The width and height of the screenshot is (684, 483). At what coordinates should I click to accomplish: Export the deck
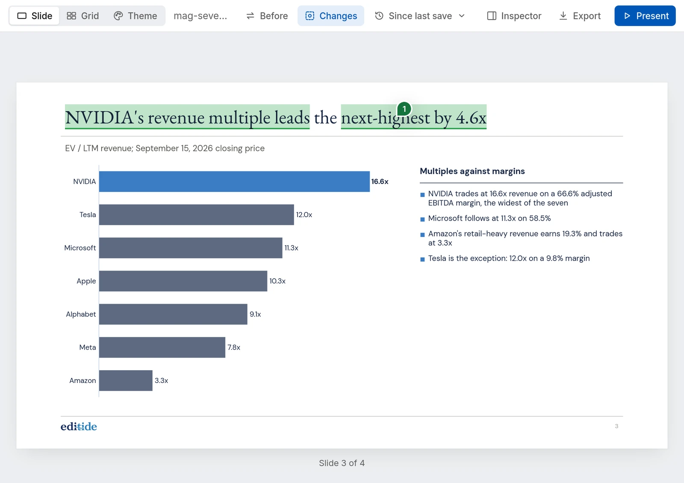point(580,16)
